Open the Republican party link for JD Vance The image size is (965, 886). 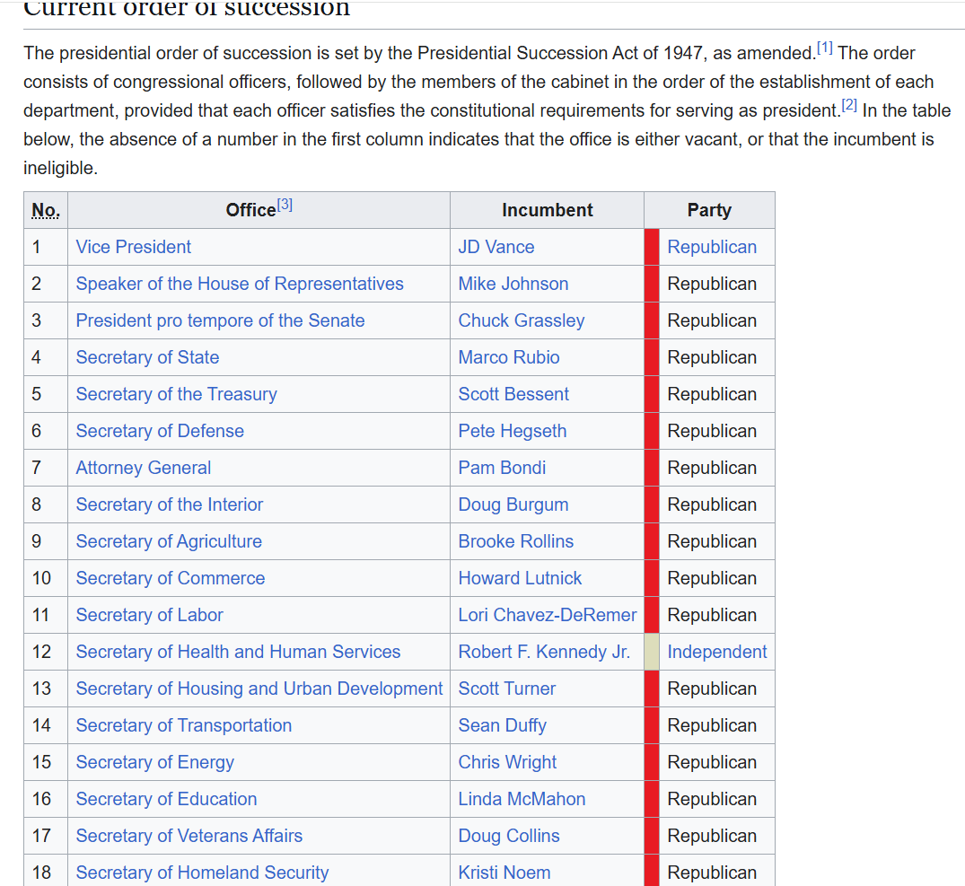tap(712, 247)
